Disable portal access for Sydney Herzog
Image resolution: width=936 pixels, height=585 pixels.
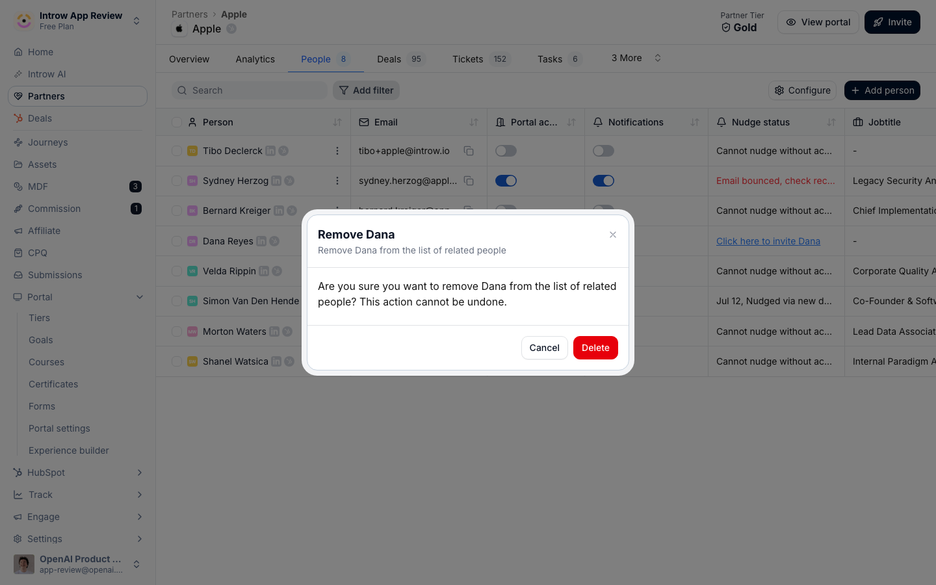[506, 181]
